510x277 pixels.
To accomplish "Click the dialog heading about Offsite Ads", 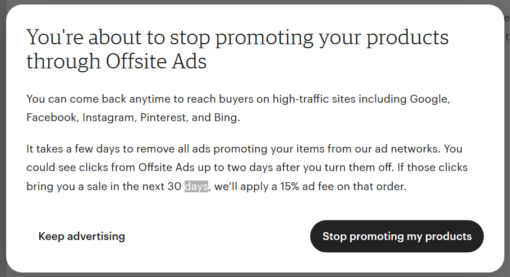I will pyautogui.click(x=237, y=49).
